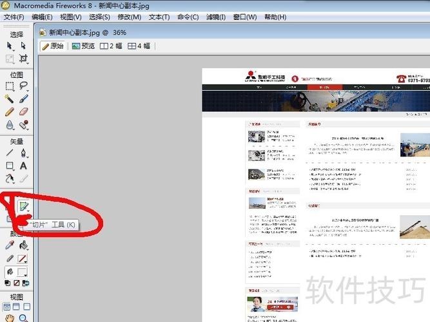Select the Freeform tool
This screenshot has height=322, width=430.
pos(10,178)
